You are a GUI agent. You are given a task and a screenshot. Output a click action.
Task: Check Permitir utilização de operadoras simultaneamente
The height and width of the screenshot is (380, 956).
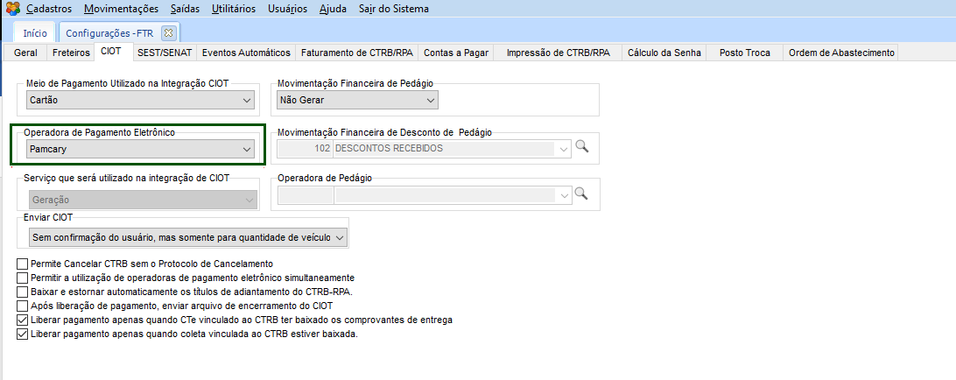pos(23,278)
